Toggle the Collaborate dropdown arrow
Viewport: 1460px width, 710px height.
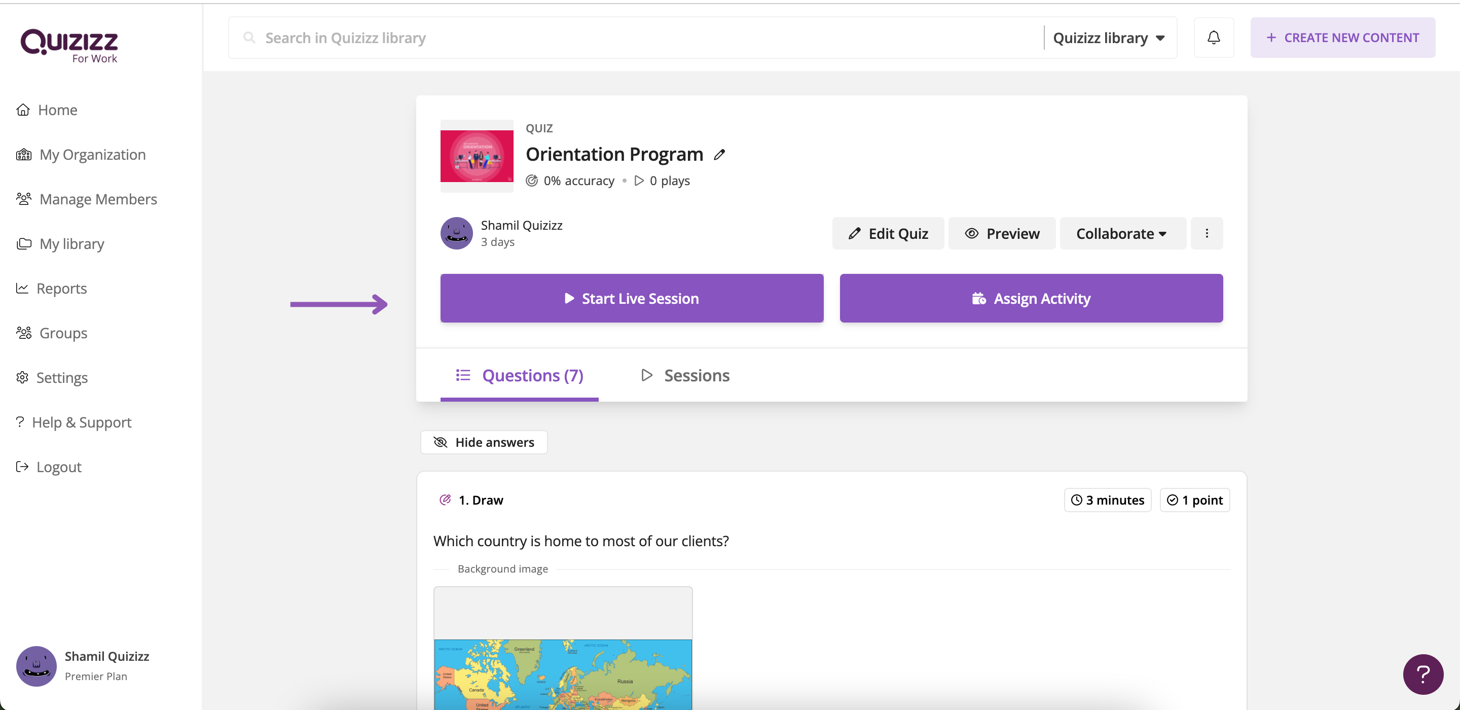point(1163,234)
